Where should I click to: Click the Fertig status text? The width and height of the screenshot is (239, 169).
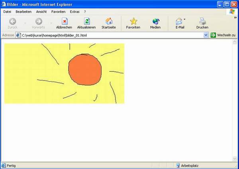tap(11, 165)
